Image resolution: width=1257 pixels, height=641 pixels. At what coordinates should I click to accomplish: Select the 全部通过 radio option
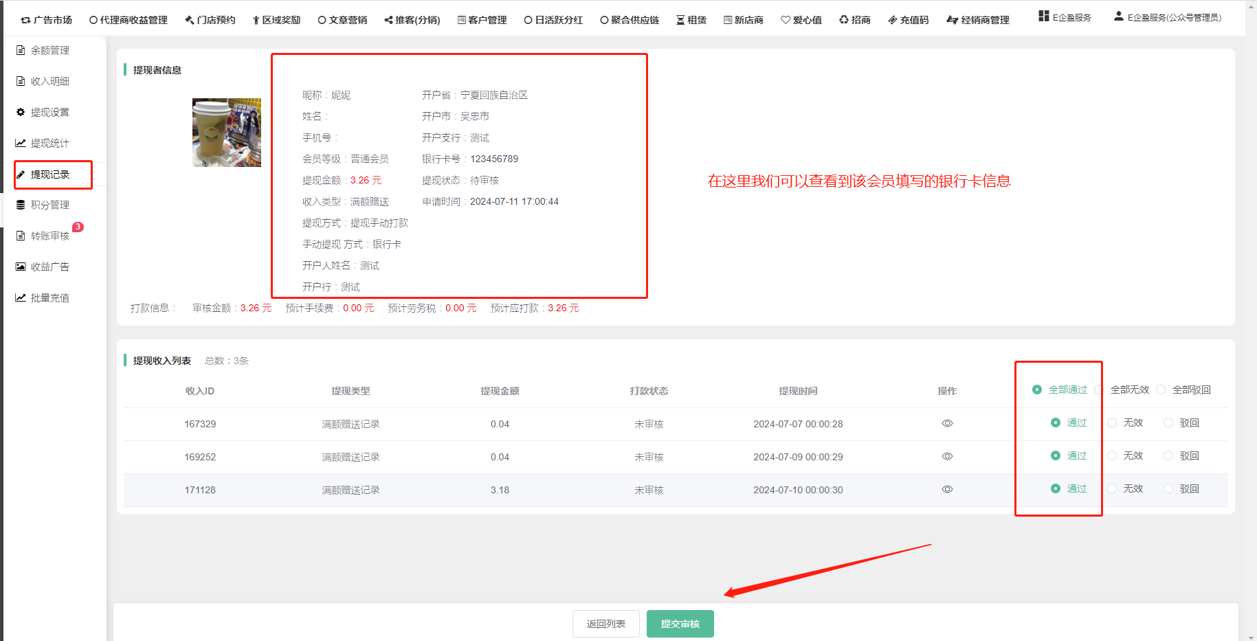1037,390
